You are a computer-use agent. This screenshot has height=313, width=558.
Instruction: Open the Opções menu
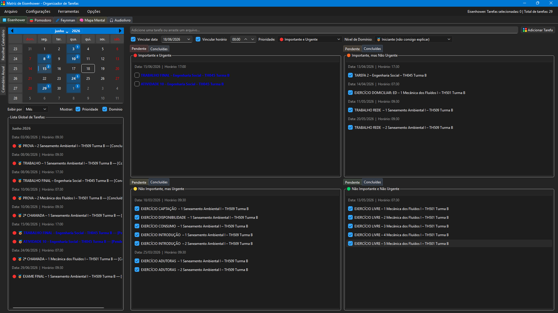click(94, 12)
